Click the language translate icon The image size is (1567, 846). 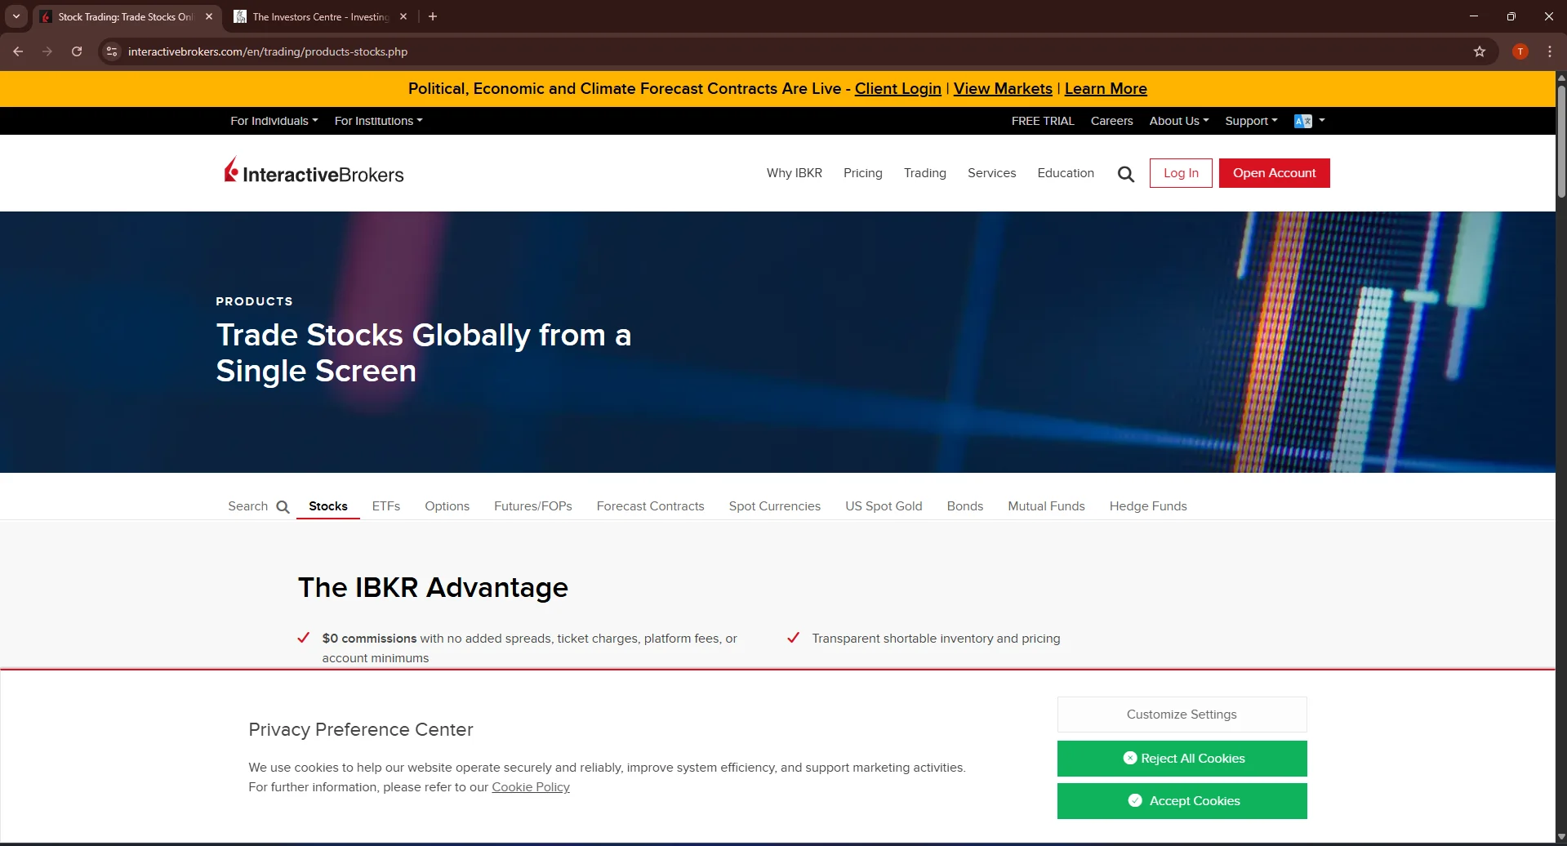[1303, 121]
